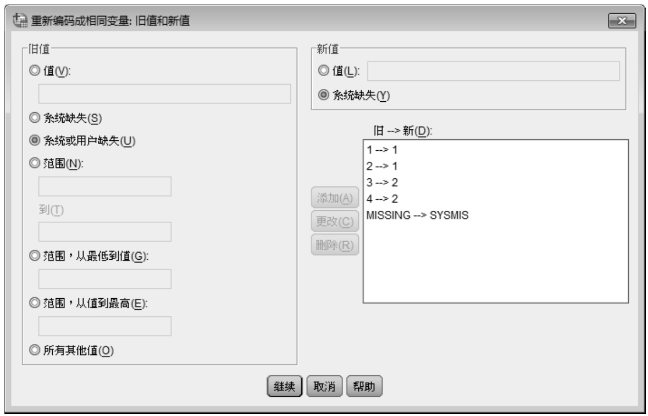Open 帮助 help button
This screenshot has width=648, height=416.
364,387
